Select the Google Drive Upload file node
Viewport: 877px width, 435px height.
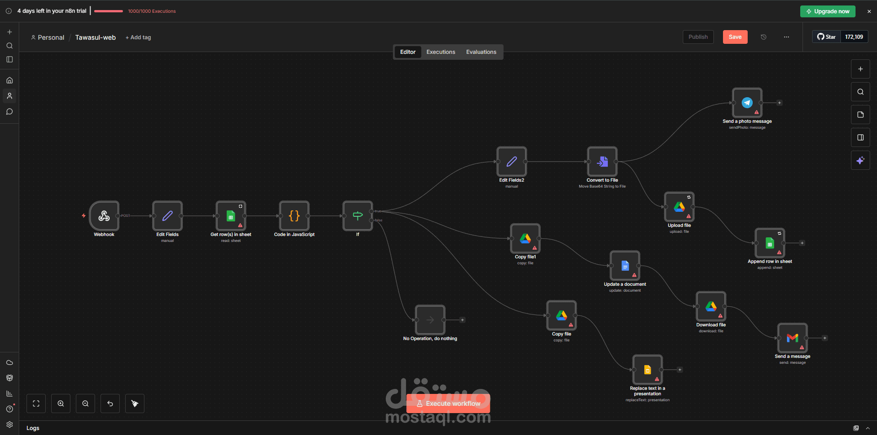pos(680,207)
